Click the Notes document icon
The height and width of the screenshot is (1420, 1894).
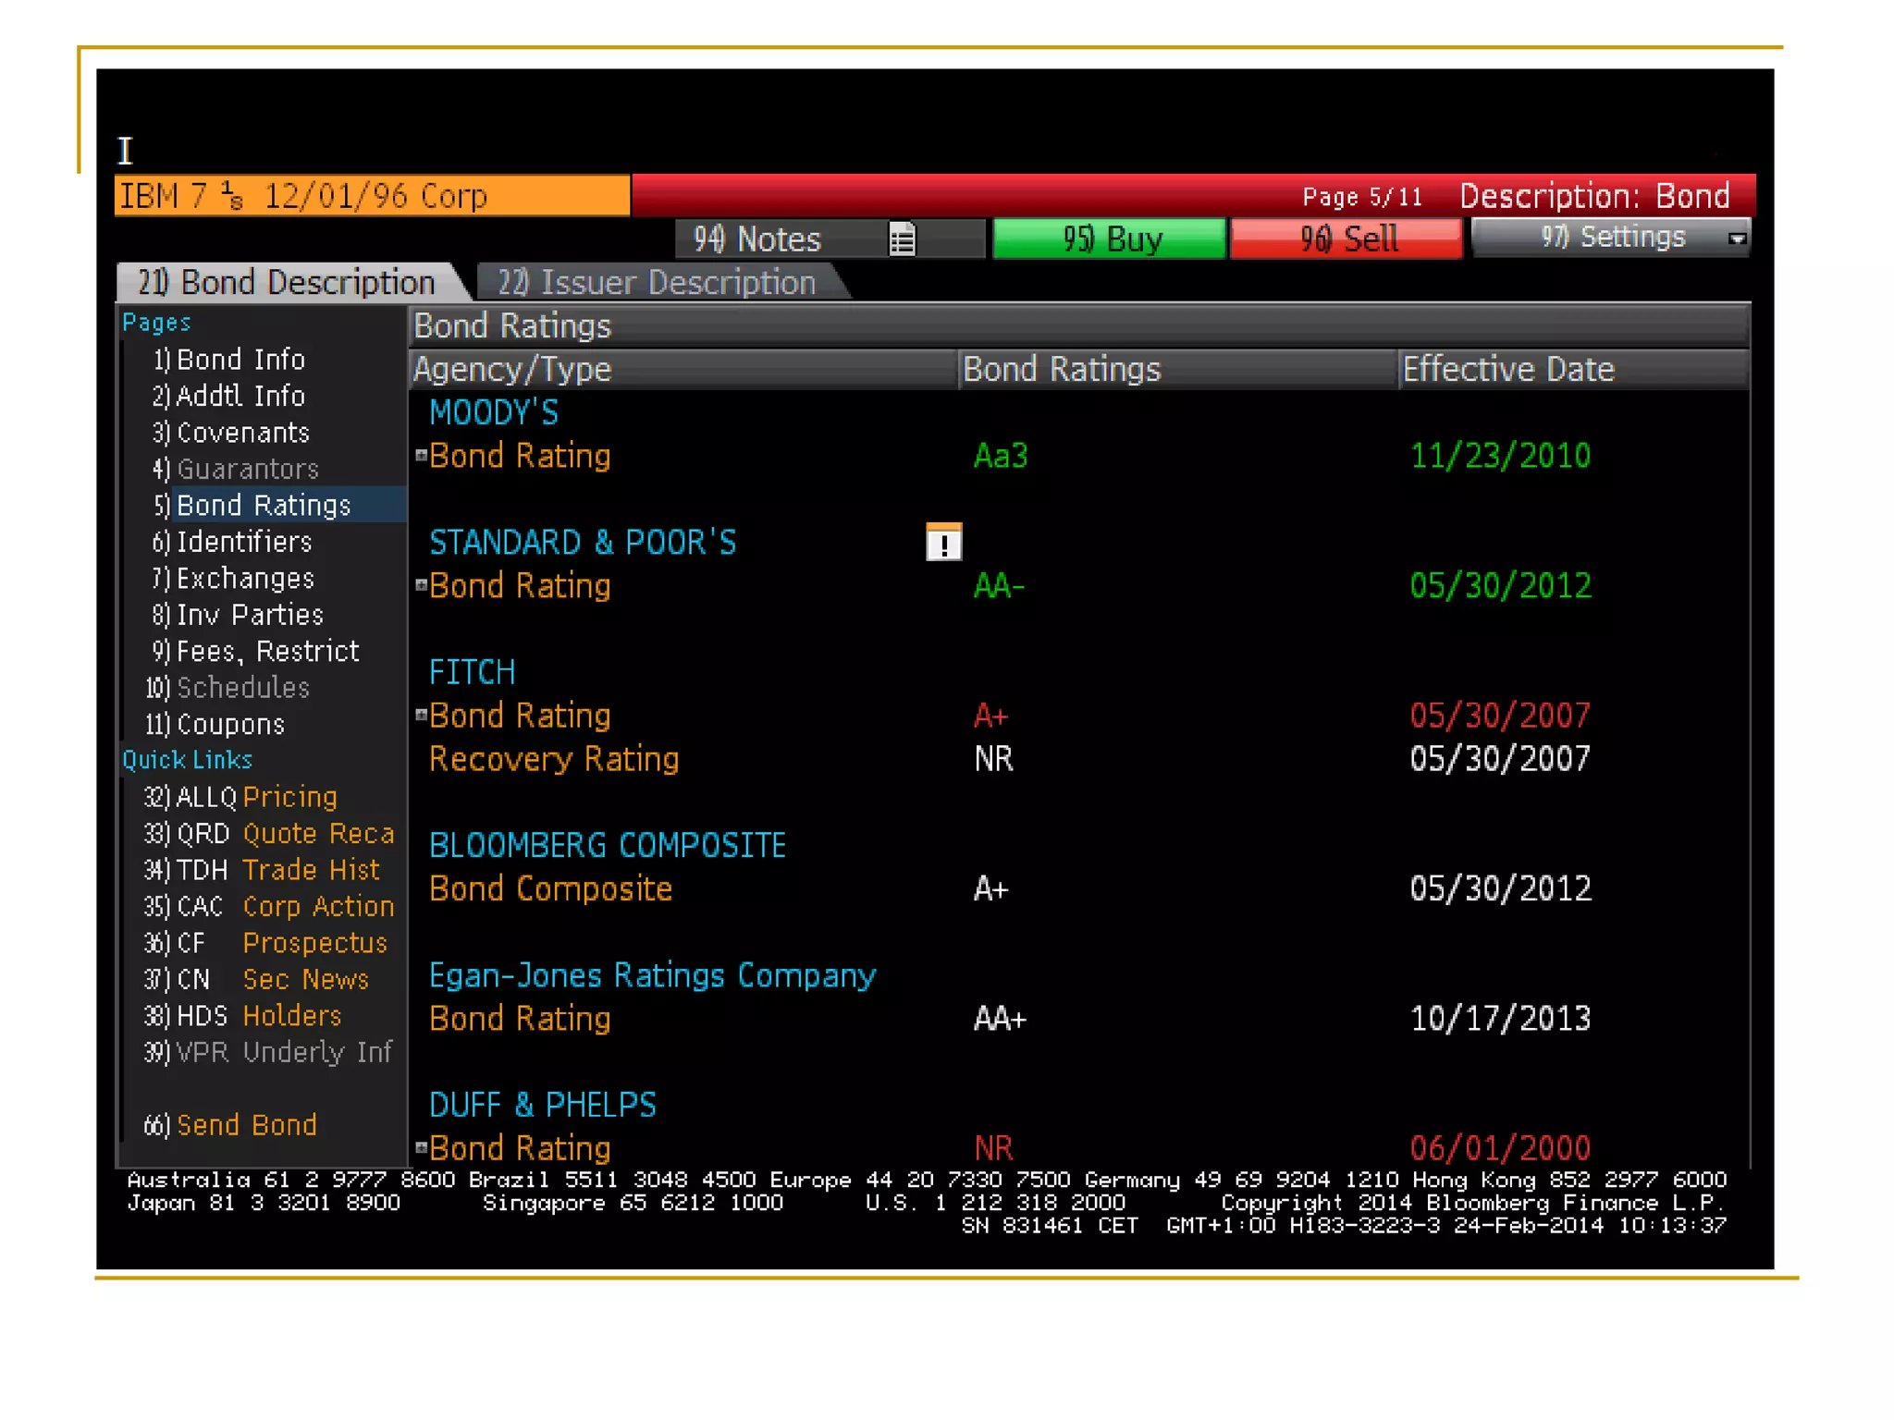click(902, 239)
